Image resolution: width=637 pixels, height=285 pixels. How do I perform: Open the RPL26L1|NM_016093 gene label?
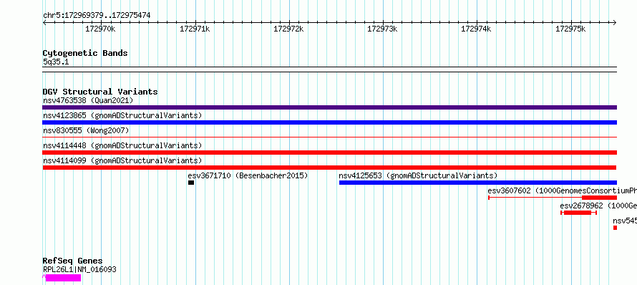pyautogui.click(x=79, y=269)
